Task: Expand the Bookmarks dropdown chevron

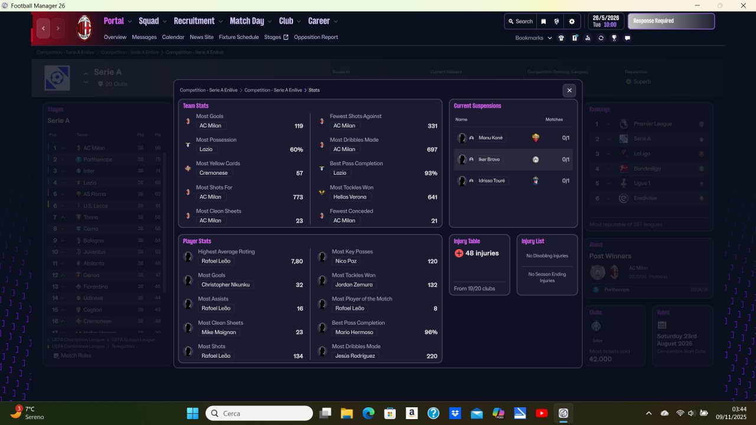Action: (x=550, y=38)
